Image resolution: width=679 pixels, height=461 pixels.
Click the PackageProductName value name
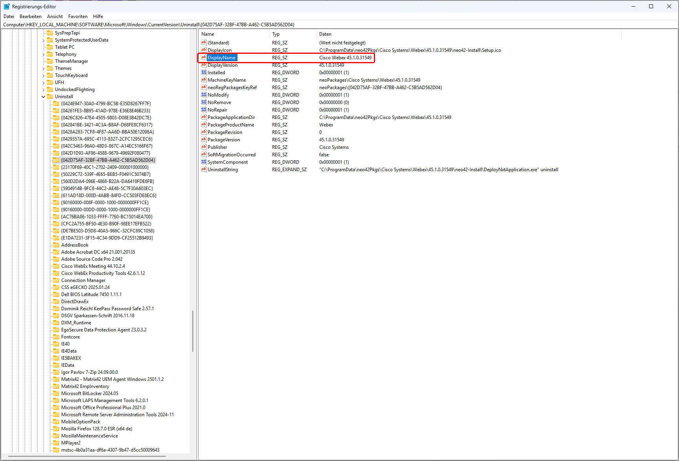231,125
